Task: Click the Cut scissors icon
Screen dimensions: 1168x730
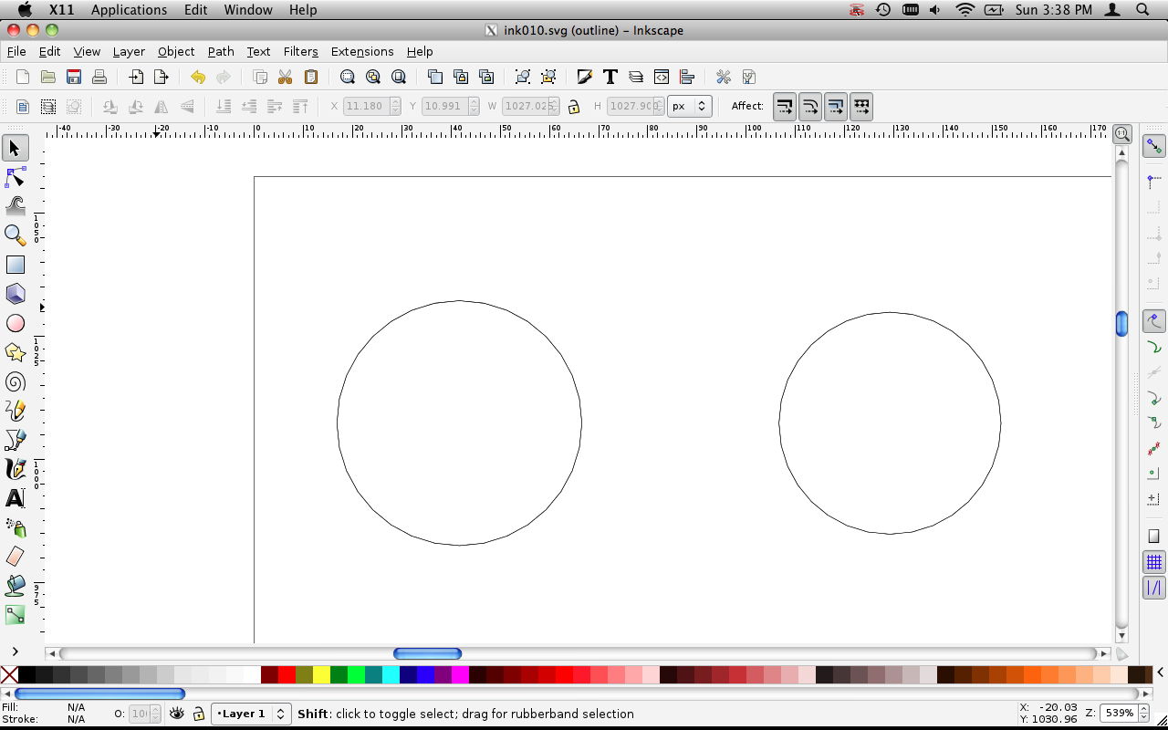Action: point(286,77)
